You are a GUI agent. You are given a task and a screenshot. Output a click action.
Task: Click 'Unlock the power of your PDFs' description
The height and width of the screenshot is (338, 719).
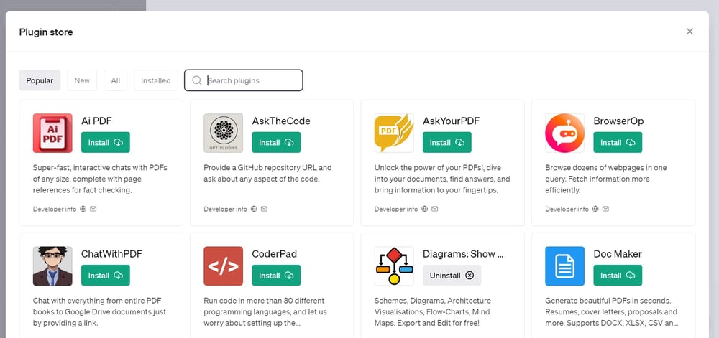coord(442,179)
